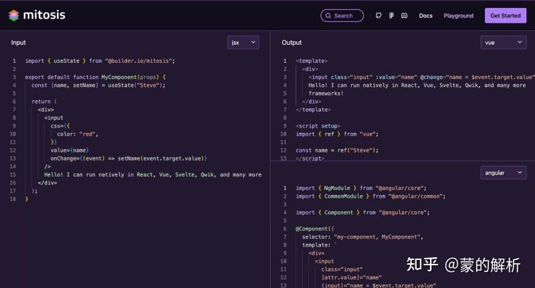
Task: Click the 'class="input"' line in Angular output
Action: click(342, 269)
